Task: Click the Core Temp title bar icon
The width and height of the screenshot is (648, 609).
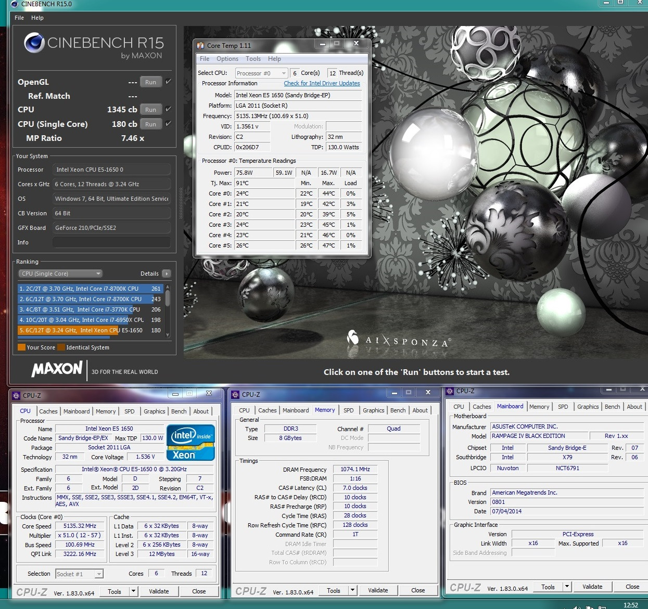Action: 200,46
